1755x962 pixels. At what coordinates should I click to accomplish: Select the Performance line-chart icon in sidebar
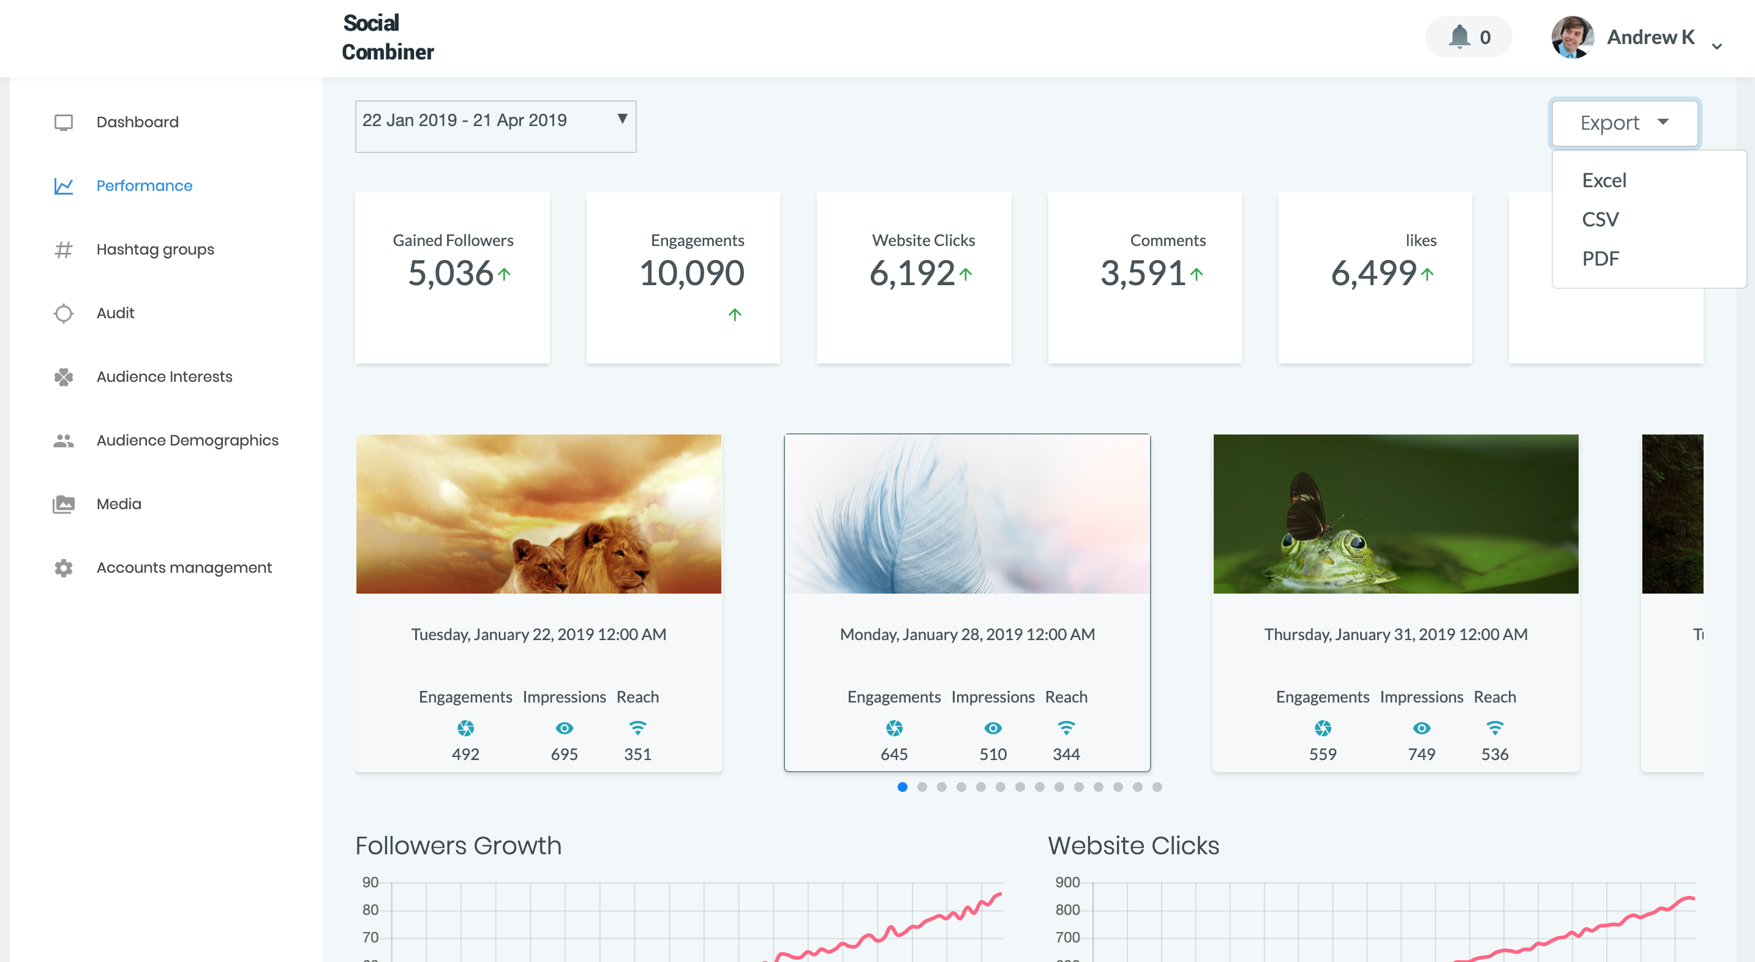63,185
